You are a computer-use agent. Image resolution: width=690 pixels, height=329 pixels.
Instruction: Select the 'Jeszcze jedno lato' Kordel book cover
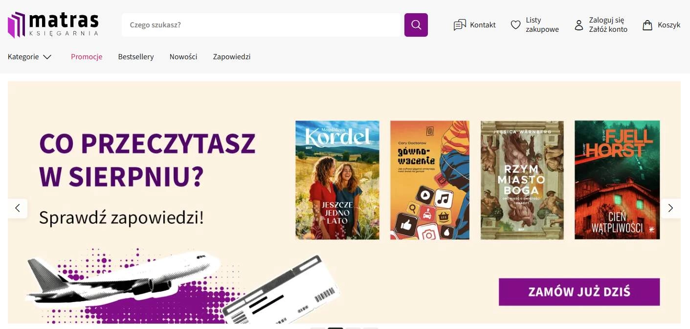(x=337, y=180)
